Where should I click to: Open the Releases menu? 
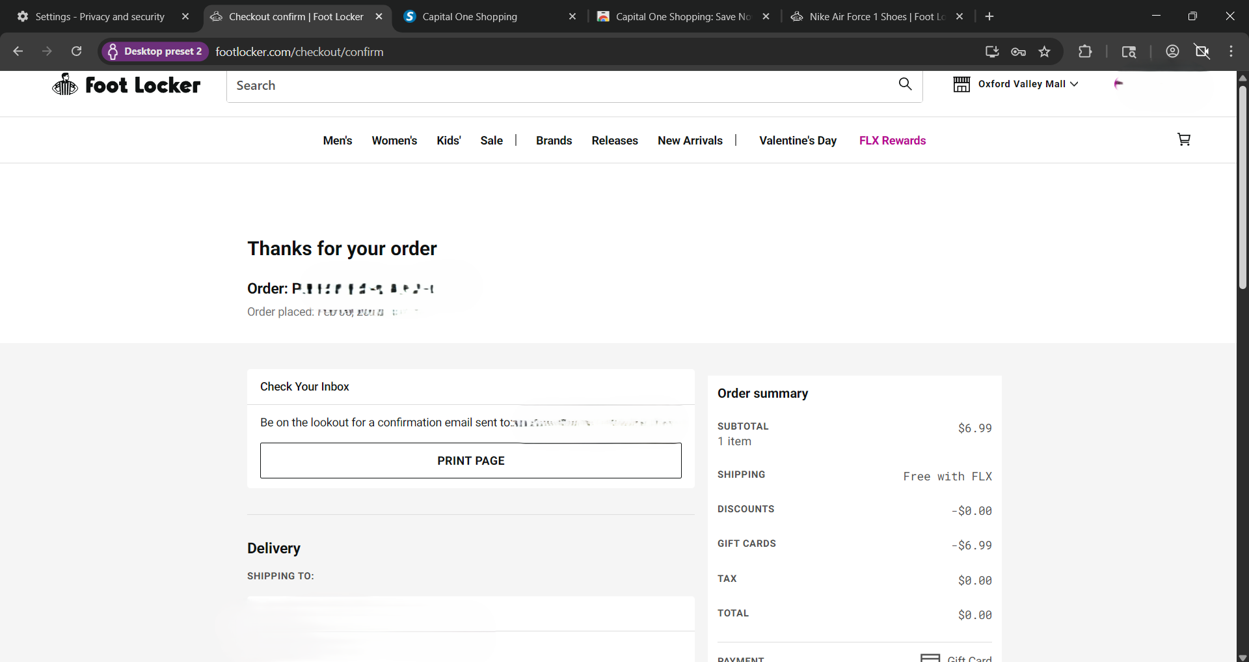[615, 141]
